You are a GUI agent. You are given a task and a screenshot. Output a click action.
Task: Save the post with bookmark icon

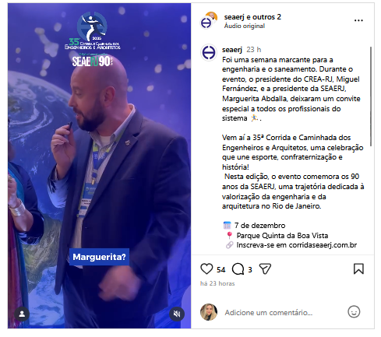(358, 269)
